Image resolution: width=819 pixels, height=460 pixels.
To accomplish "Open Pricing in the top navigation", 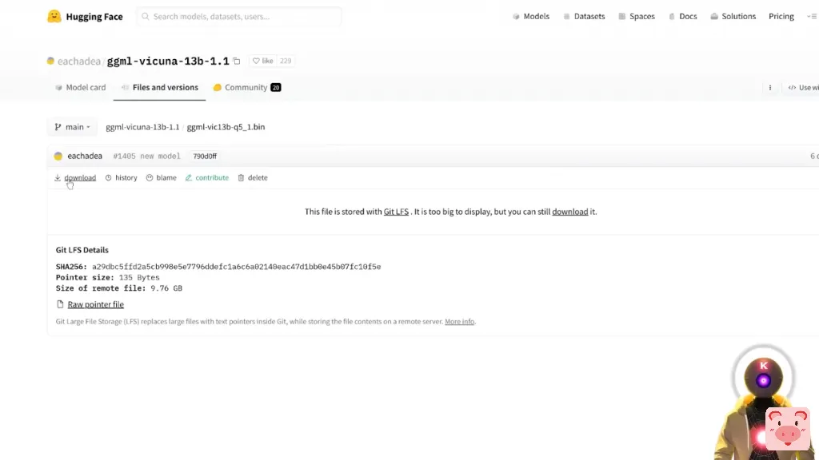I will coord(781,16).
